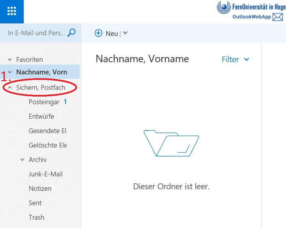The height and width of the screenshot is (228, 286).
Task: Open the Gelöschte Elemente folder
Action: click(48, 145)
